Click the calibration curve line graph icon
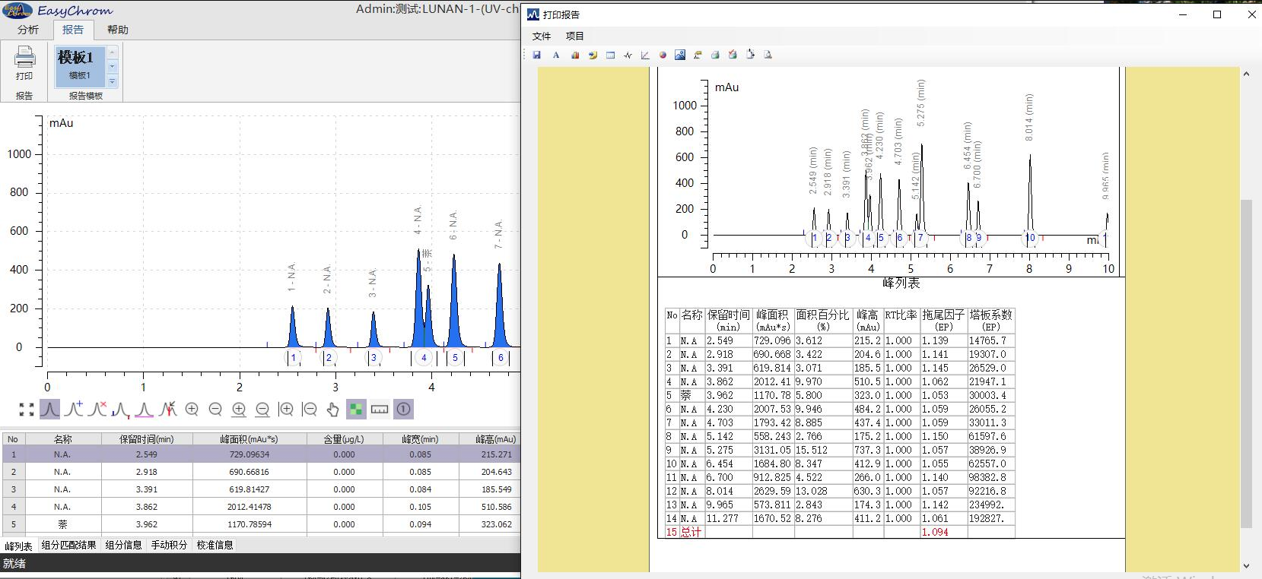Viewport: 1262px width, 579px height. click(x=645, y=55)
